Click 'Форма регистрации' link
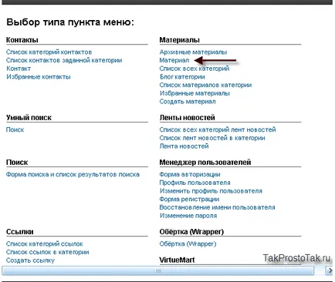 (x=189, y=199)
